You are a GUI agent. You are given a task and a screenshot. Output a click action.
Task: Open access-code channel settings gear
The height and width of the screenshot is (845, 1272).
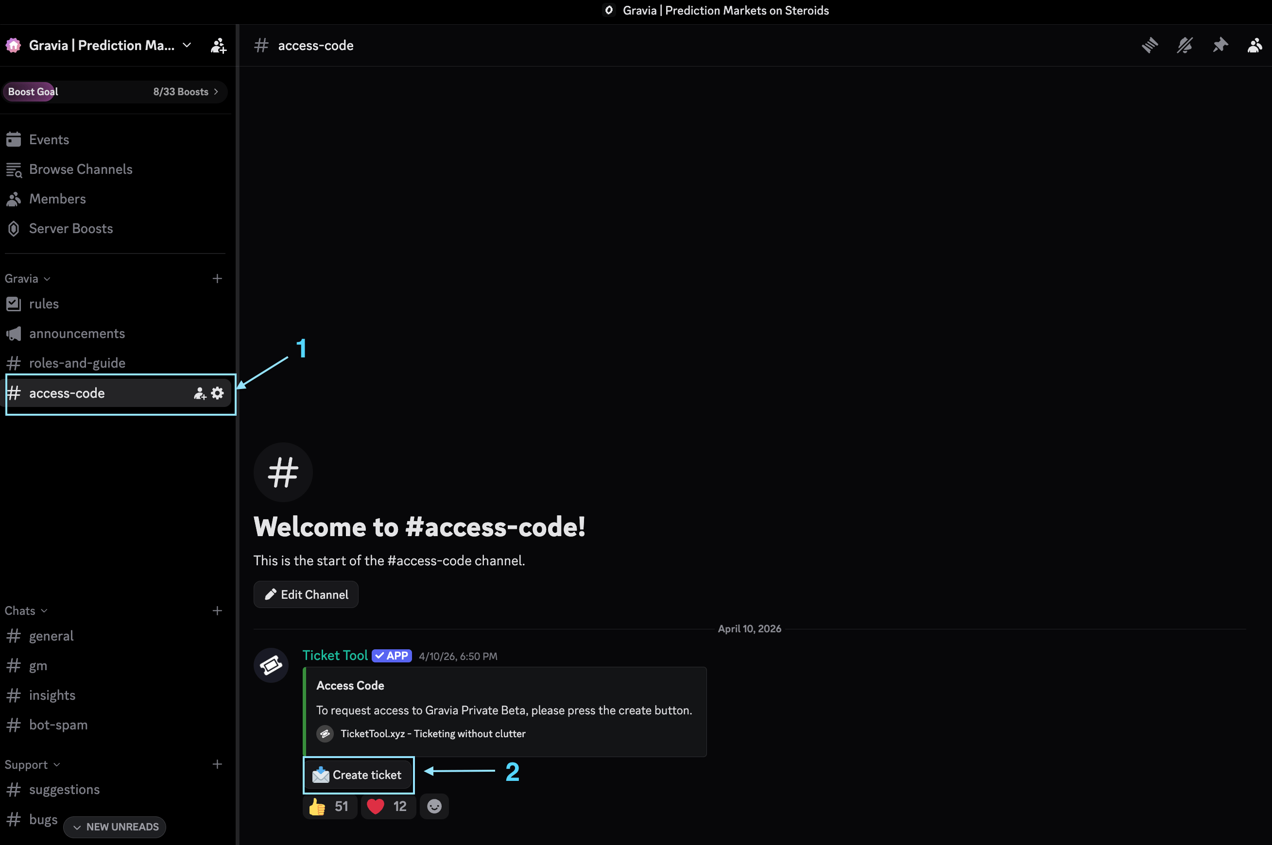[x=217, y=393]
